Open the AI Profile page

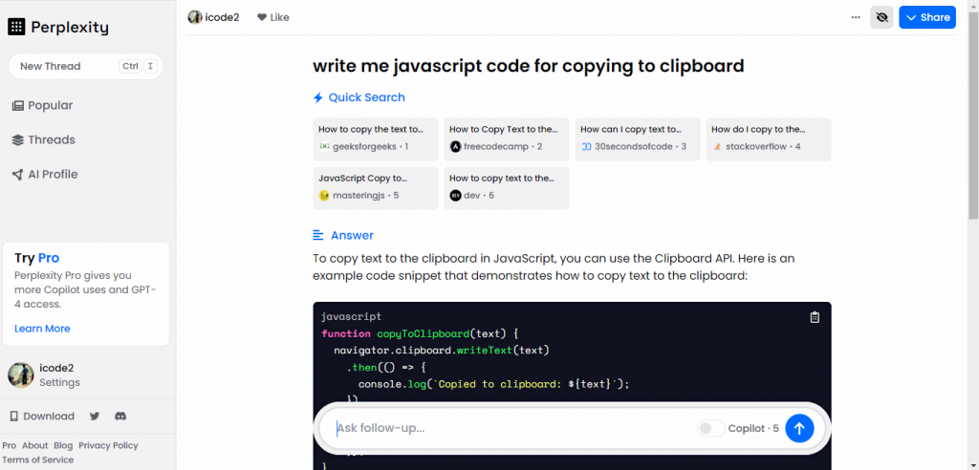pos(44,174)
